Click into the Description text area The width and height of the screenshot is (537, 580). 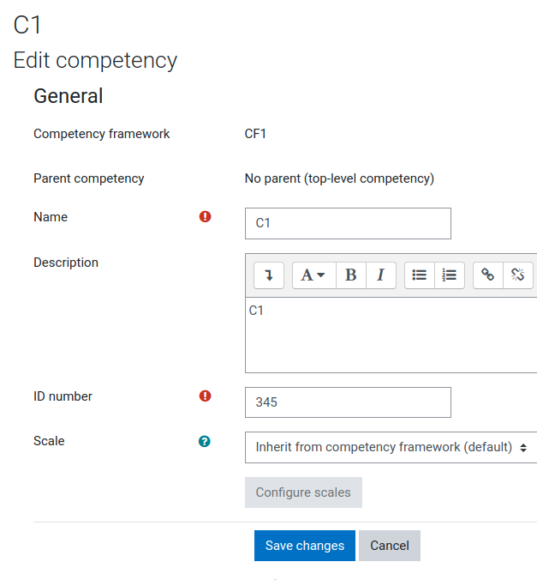pyautogui.click(x=391, y=335)
